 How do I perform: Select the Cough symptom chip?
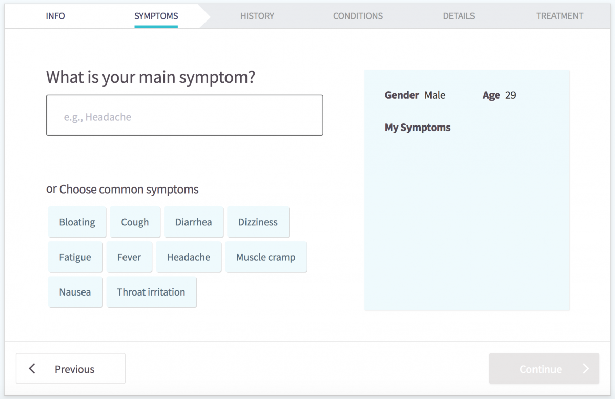pos(135,222)
